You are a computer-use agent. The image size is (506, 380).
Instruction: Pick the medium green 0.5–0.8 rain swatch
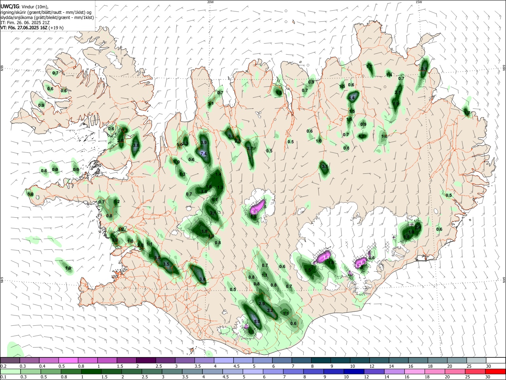tap(51, 371)
